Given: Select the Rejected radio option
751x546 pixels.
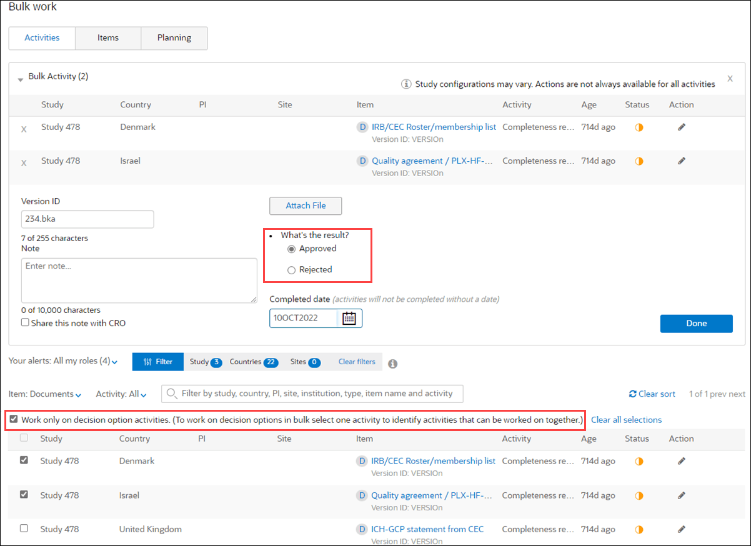Looking at the screenshot, I should [291, 269].
